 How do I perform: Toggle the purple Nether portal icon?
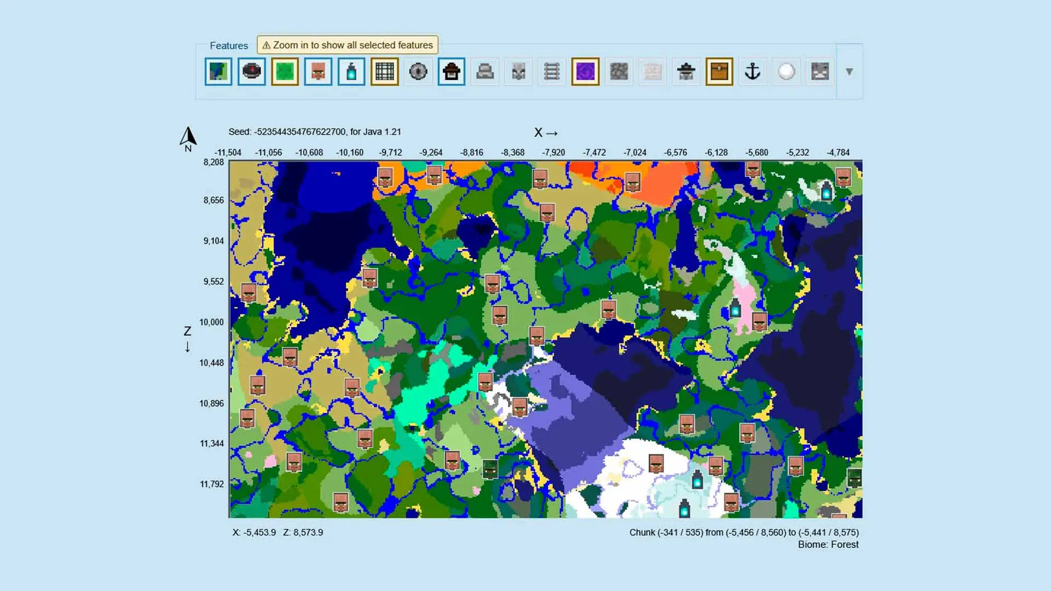(585, 72)
